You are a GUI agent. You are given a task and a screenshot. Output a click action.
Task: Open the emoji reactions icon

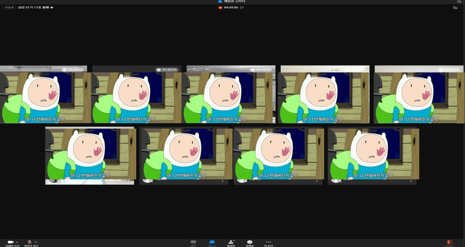pos(249,242)
